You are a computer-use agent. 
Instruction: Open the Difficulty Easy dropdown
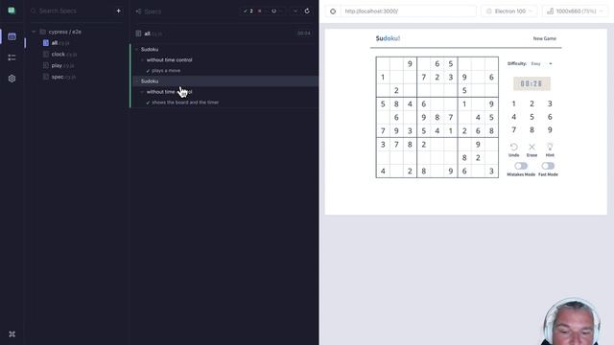coord(541,63)
